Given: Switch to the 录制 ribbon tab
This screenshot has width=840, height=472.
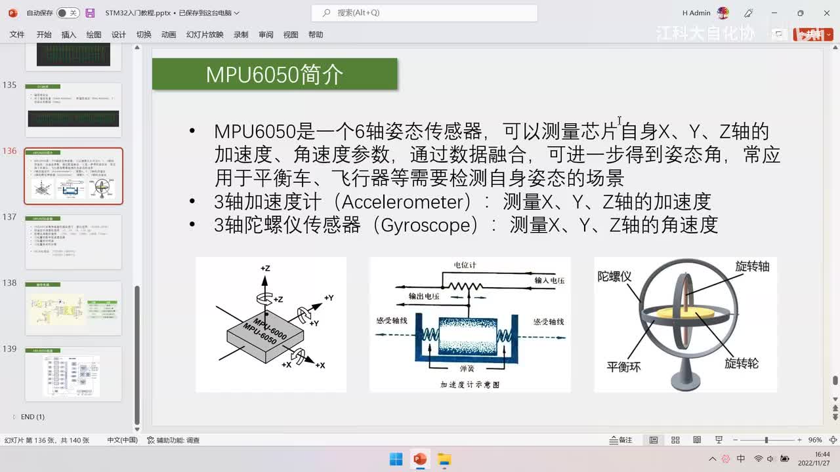Looking at the screenshot, I should tap(241, 35).
